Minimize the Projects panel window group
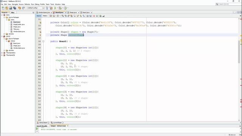 point(33,12)
